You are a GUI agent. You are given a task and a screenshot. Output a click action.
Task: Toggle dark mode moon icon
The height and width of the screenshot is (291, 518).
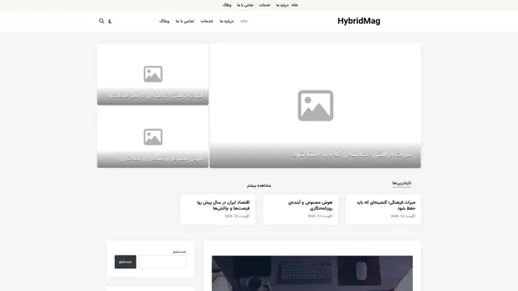(110, 21)
